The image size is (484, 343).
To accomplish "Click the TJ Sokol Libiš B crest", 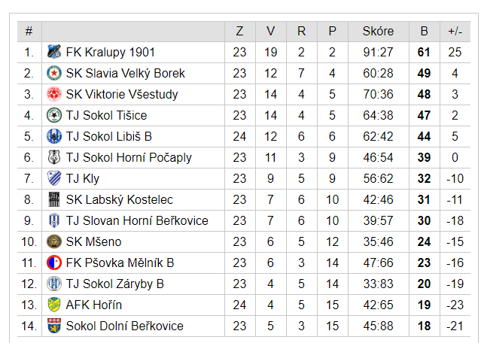I will 54,136.
